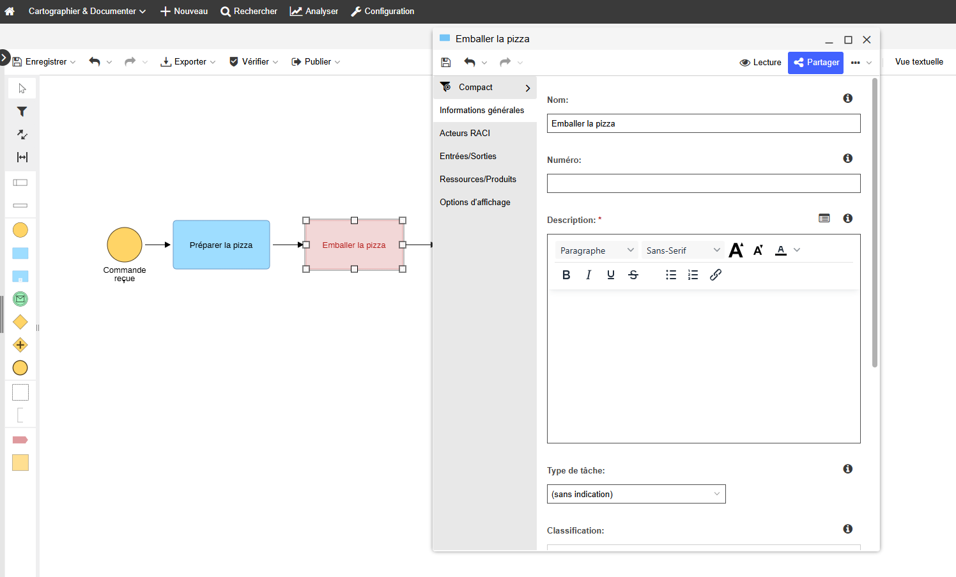
Task: Pick the message event icon with envelope
Action: (20, 298)
